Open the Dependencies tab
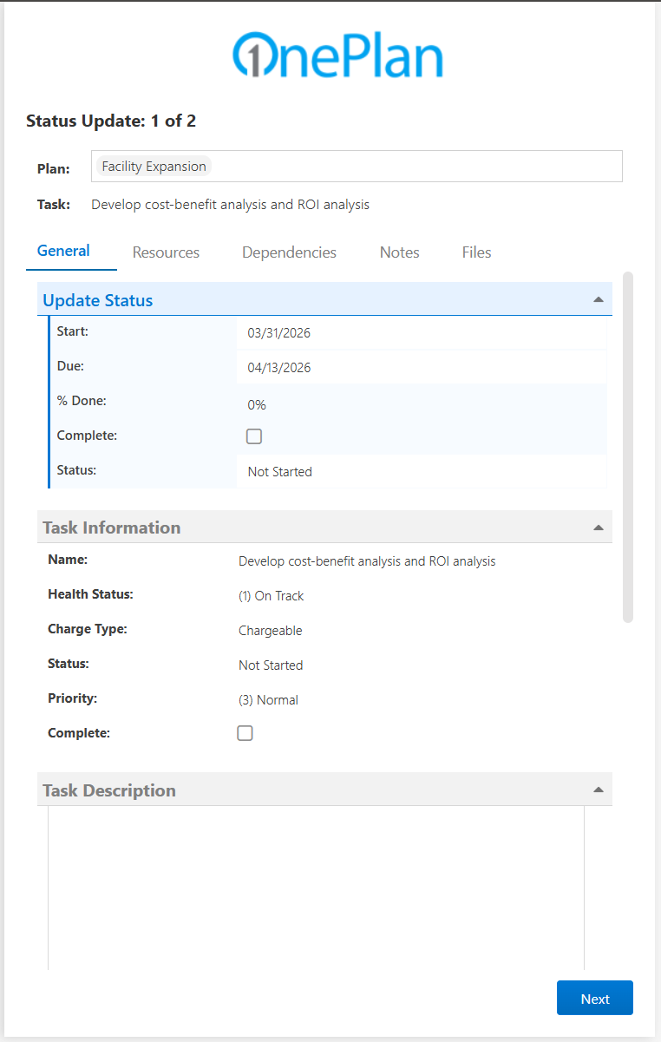 pos(289,252)
